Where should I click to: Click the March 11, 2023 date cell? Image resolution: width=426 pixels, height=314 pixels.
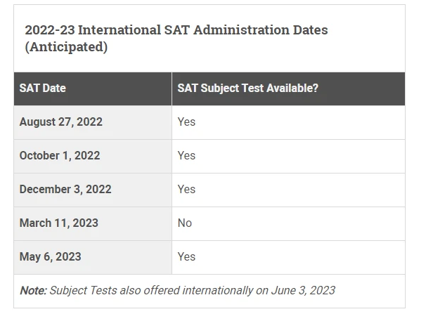(59, 223)
